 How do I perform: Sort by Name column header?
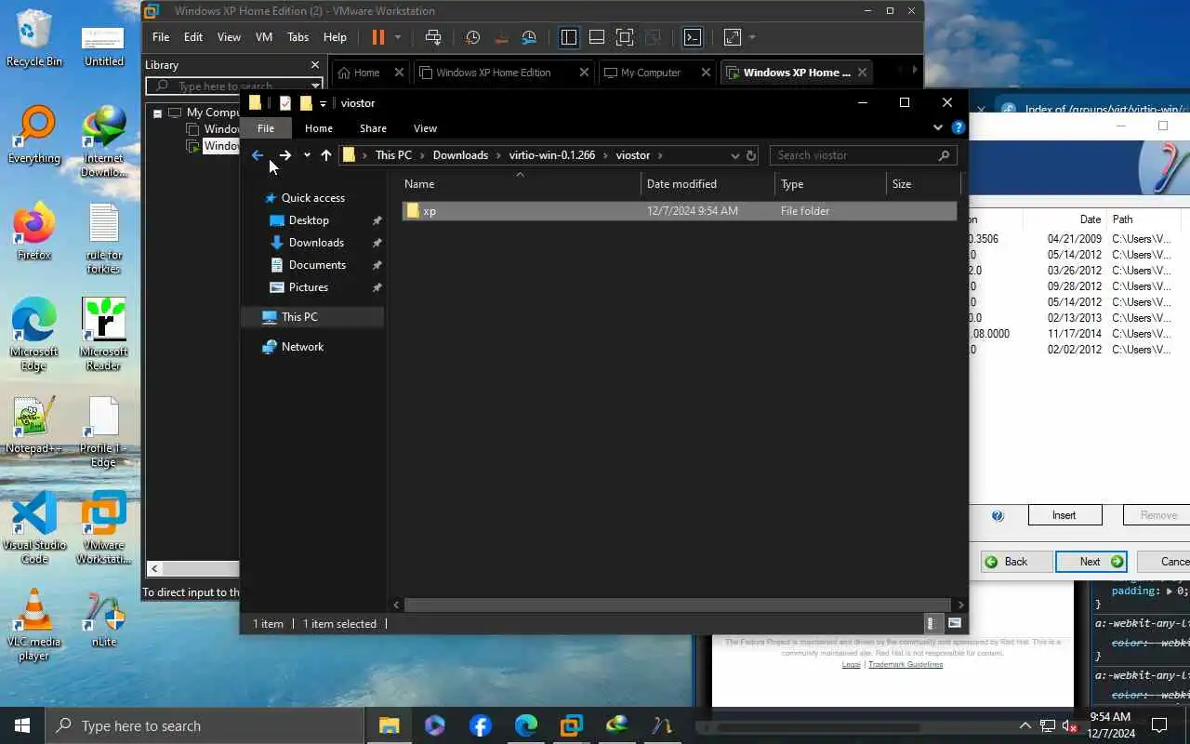coord(520,184)
